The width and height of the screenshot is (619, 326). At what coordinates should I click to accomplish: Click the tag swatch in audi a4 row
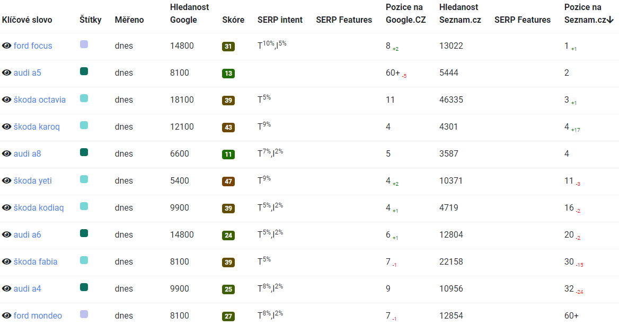point(84,287)
